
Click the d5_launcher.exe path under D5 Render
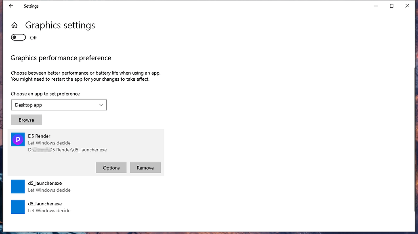click(x=67, y=150)
